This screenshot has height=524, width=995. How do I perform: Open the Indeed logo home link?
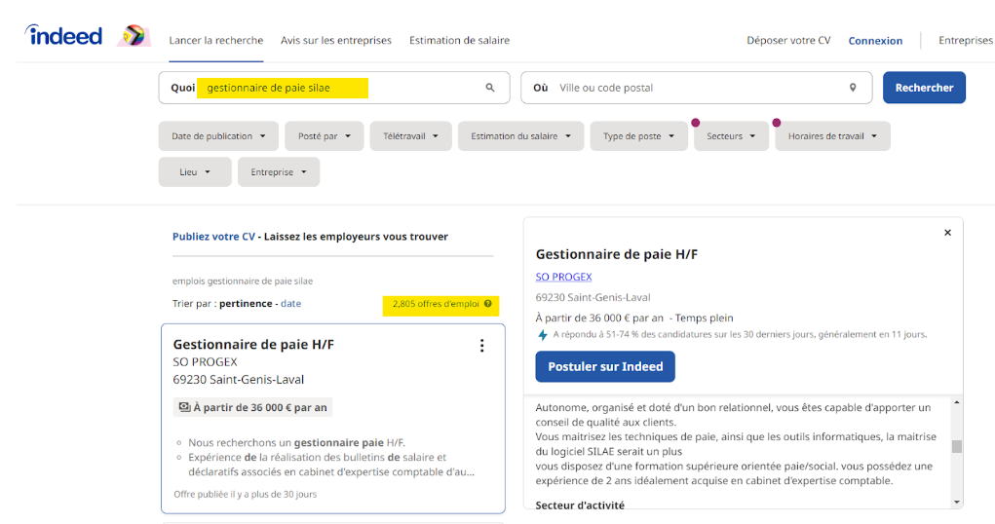(63, 35)
